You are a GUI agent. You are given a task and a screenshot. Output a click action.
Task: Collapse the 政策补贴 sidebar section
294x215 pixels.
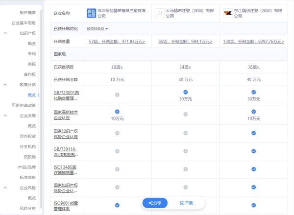[5, 85]
